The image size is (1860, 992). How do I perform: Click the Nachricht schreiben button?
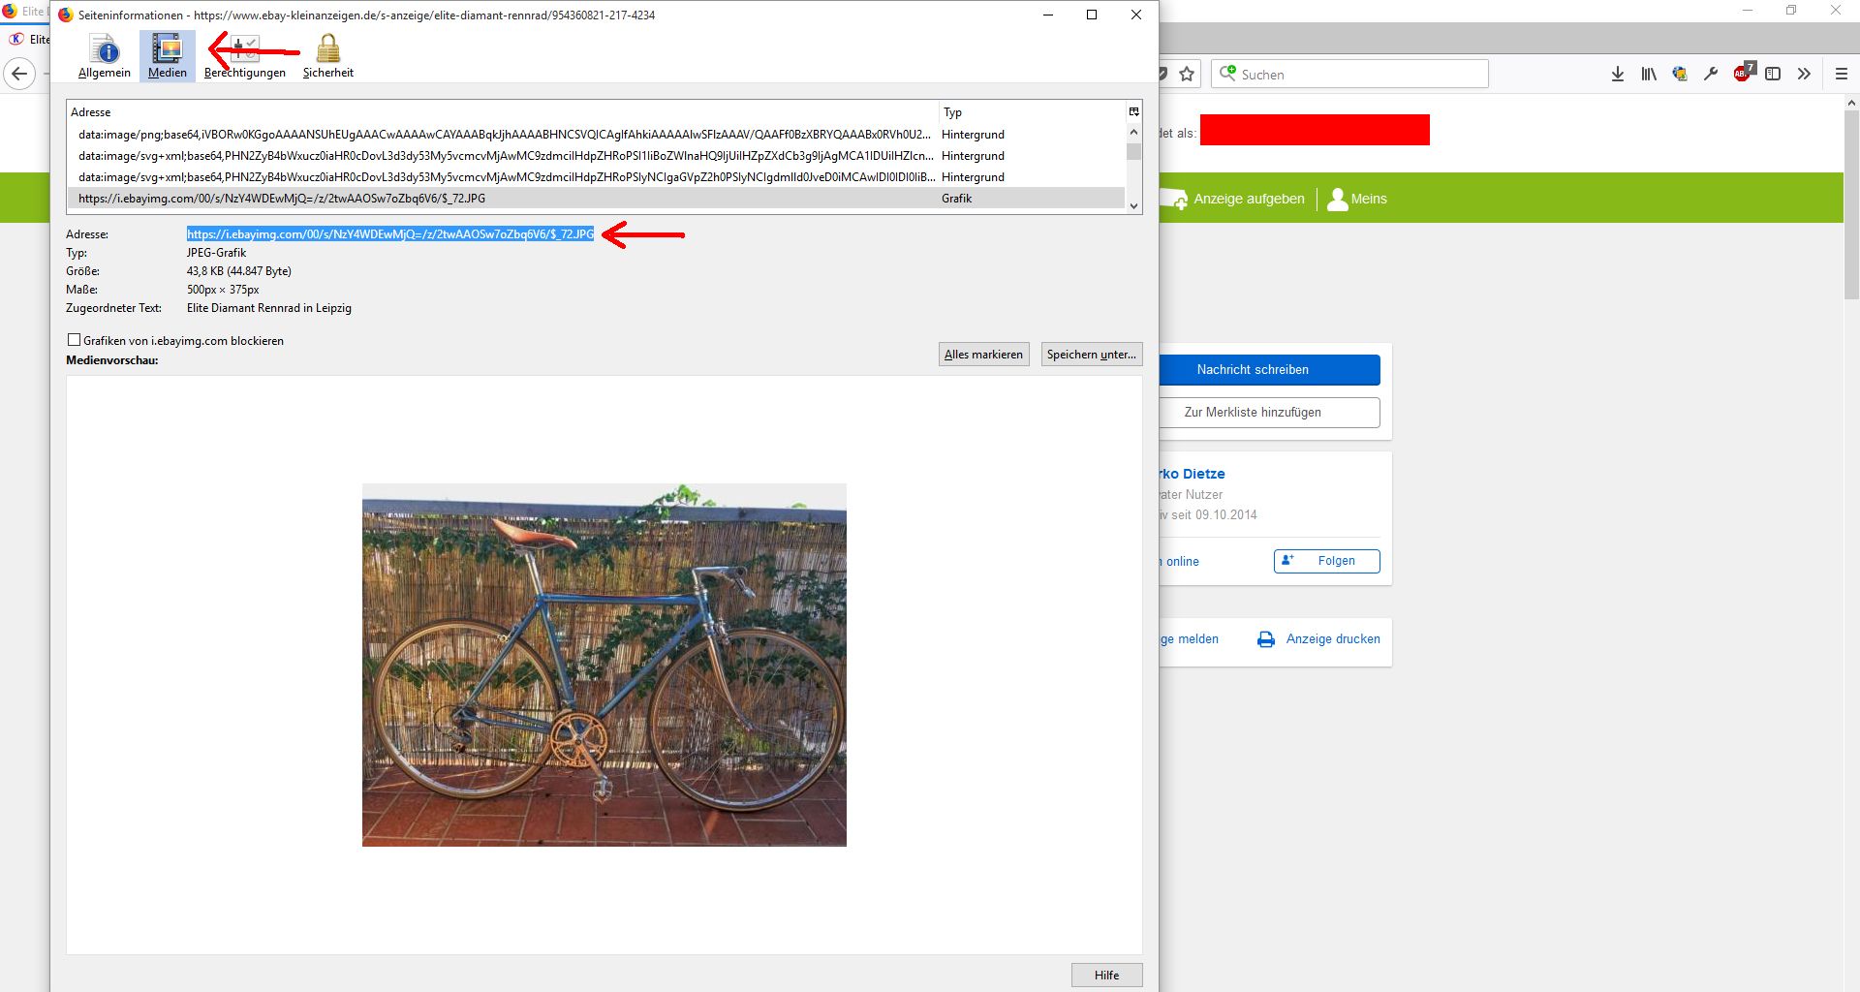tap(1269, 370)
